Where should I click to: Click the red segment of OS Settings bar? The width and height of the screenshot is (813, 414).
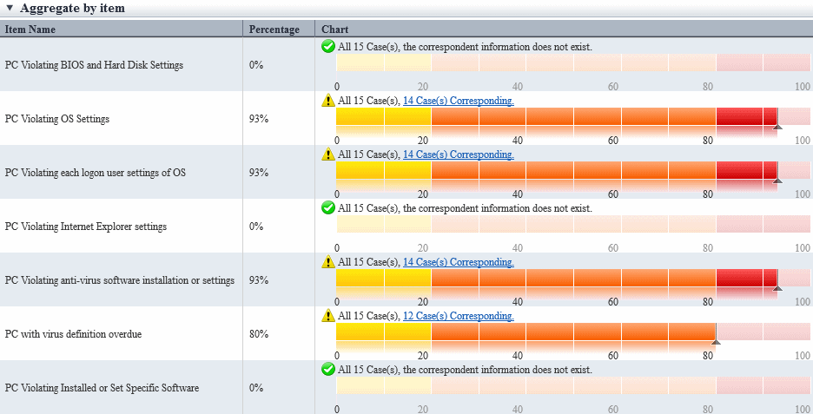[x=747, y=116]
